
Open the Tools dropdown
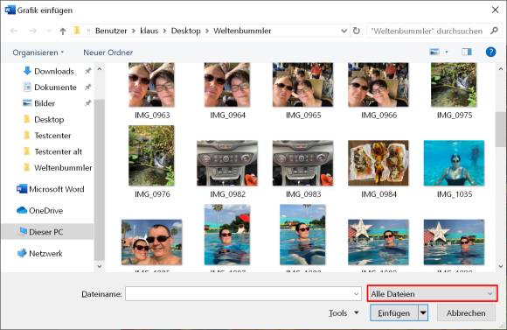coord(344,312)
